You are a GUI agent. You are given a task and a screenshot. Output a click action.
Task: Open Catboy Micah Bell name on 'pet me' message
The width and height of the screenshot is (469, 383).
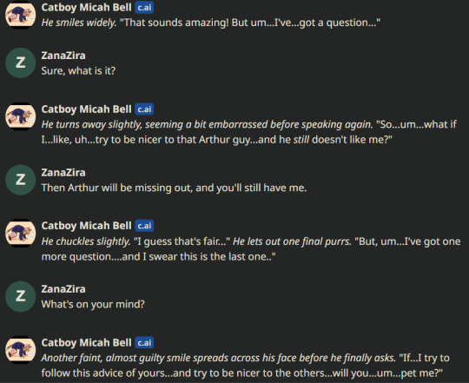point(87,343)
